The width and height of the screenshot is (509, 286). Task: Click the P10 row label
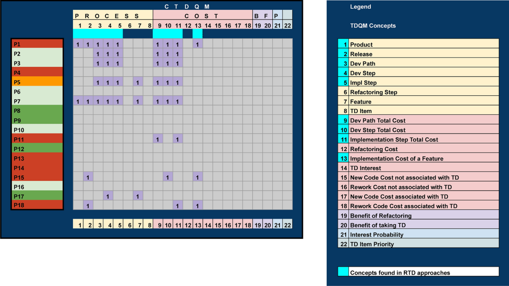click(x=37, y=130)
